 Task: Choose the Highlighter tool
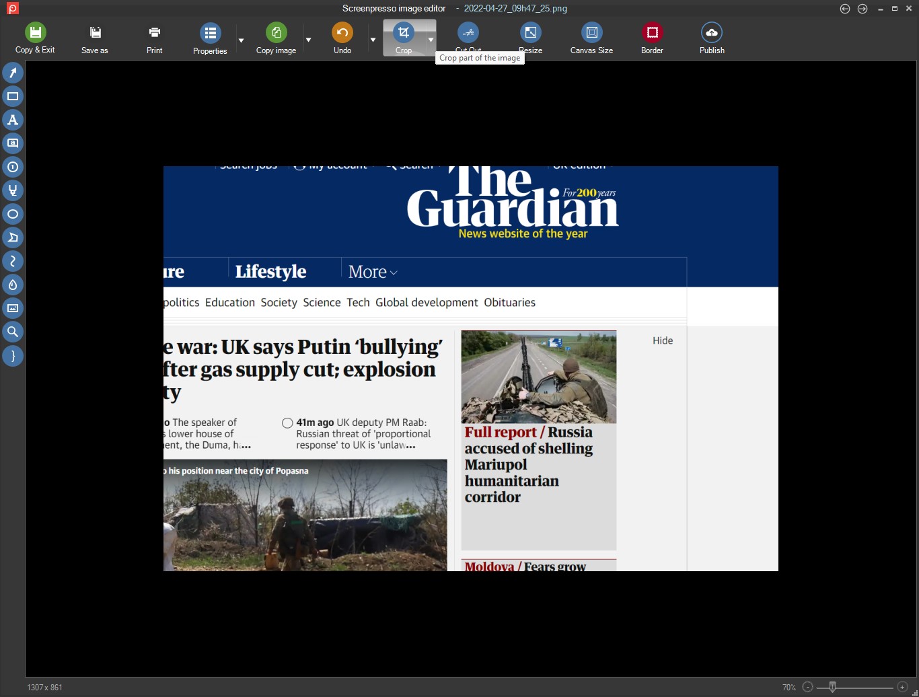(13, 190)
